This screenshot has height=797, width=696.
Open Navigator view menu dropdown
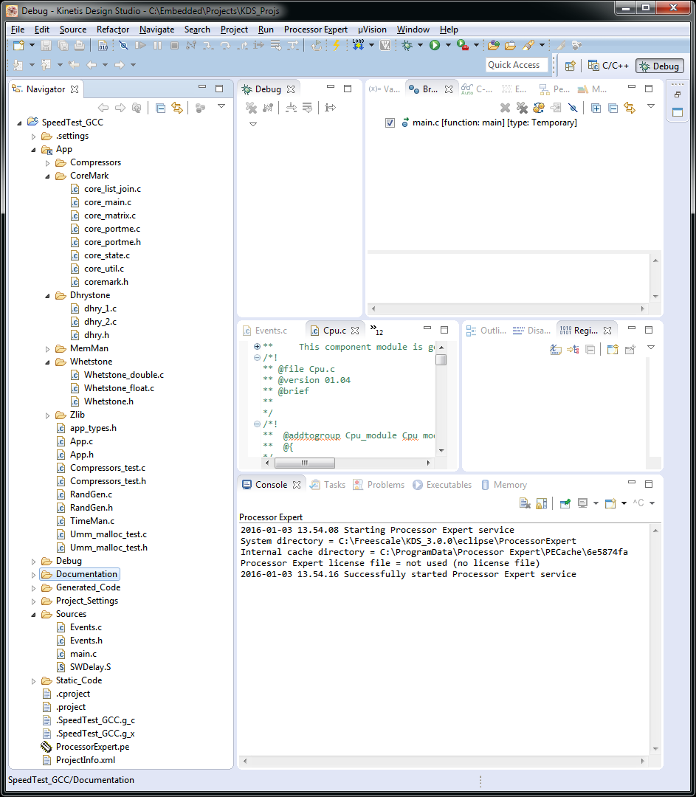point(221,106)
